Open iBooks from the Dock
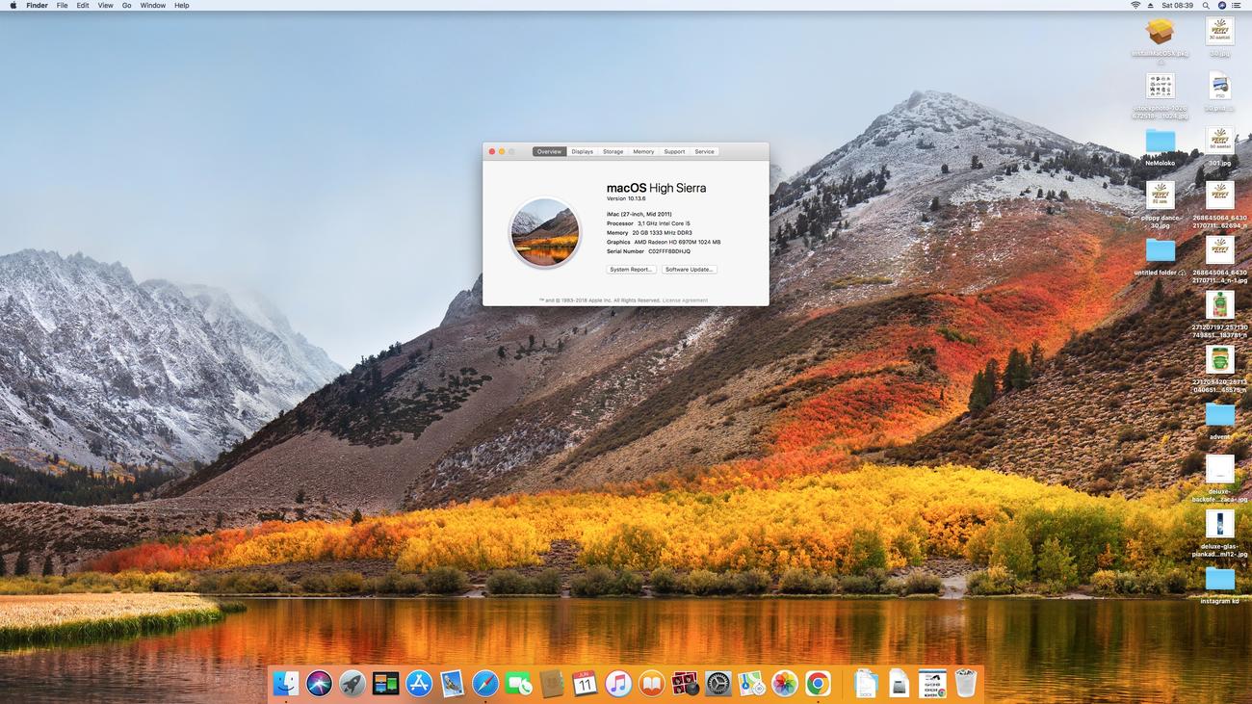This screenshot has width=1252, height=704. pos(652,684)
